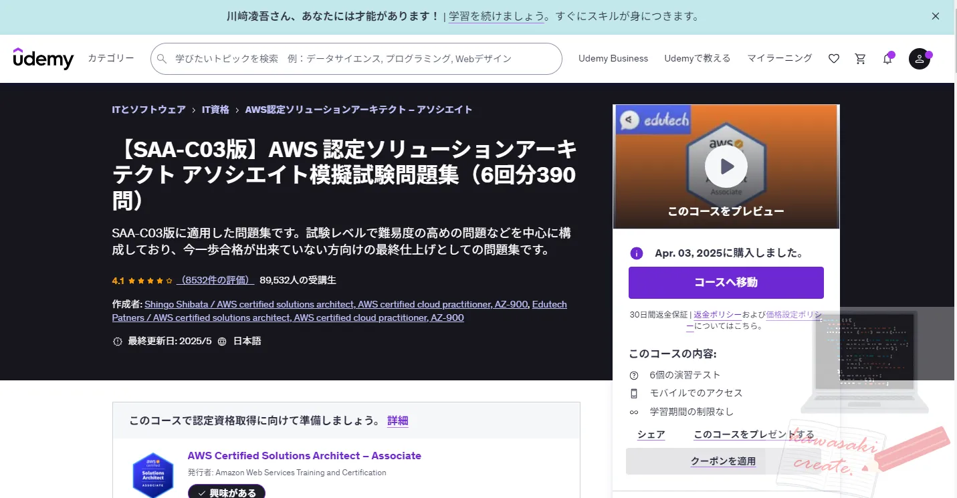Viewport: 957px width, 498px height.
Task: Play the course preview video
Action: coord(726,166)
